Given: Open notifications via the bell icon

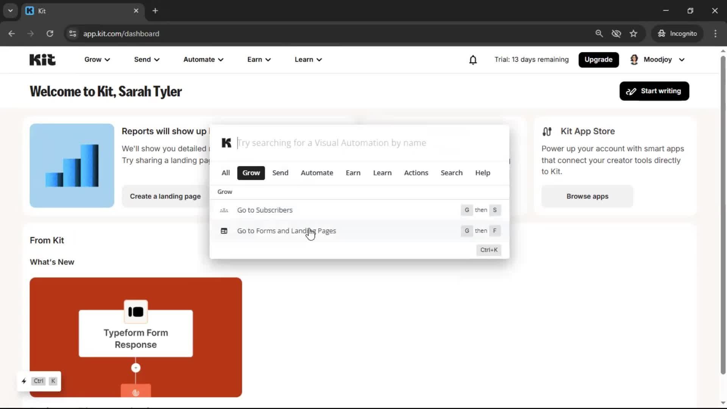Looking at the screenshot, I should [x=473, y=60].
